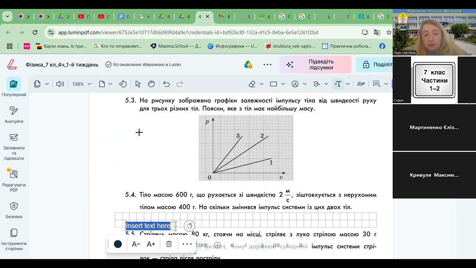Expand the shape tool dropdown arrow
This screenshot has height=268, width=476.
coord(283,84)
